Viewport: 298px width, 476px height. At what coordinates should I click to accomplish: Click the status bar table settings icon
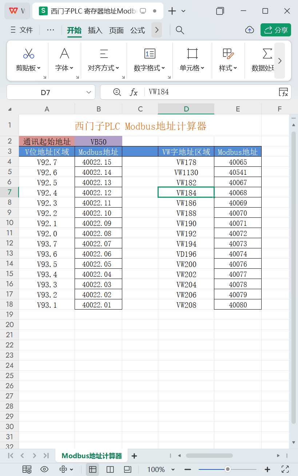pyautogui.click(x=27, y=469)
